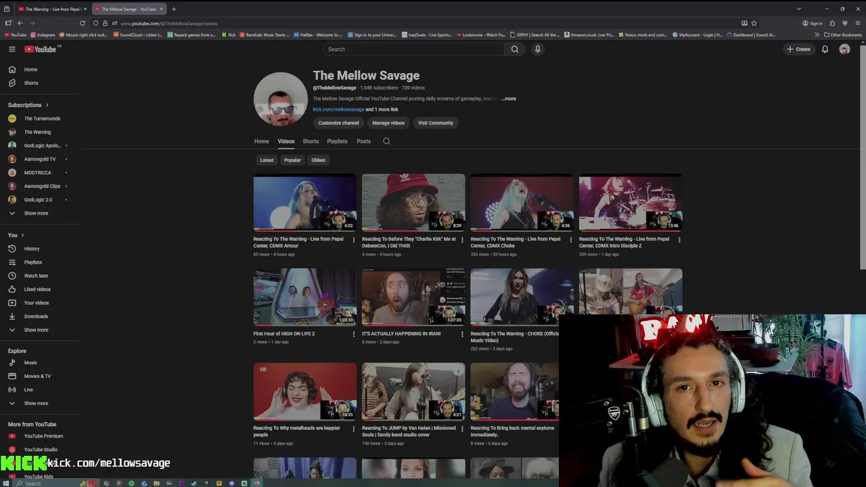Switch to the channel Home tab
This screenshot has height=487, width=866.
click(261, 141)
